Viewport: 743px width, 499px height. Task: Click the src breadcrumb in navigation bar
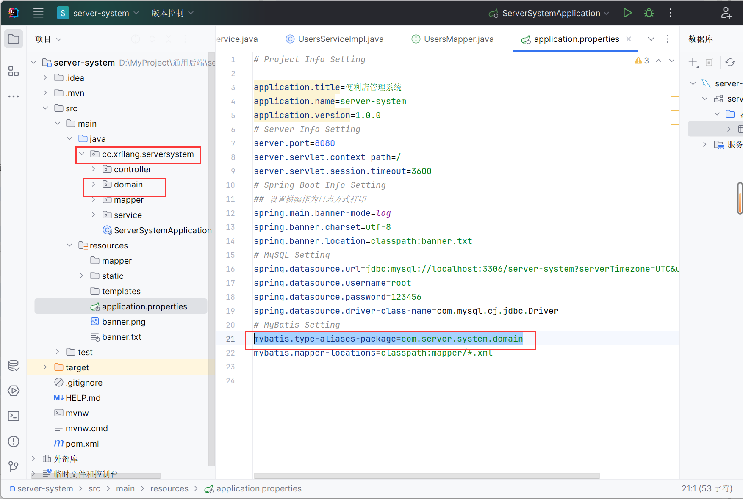(94, 488)
